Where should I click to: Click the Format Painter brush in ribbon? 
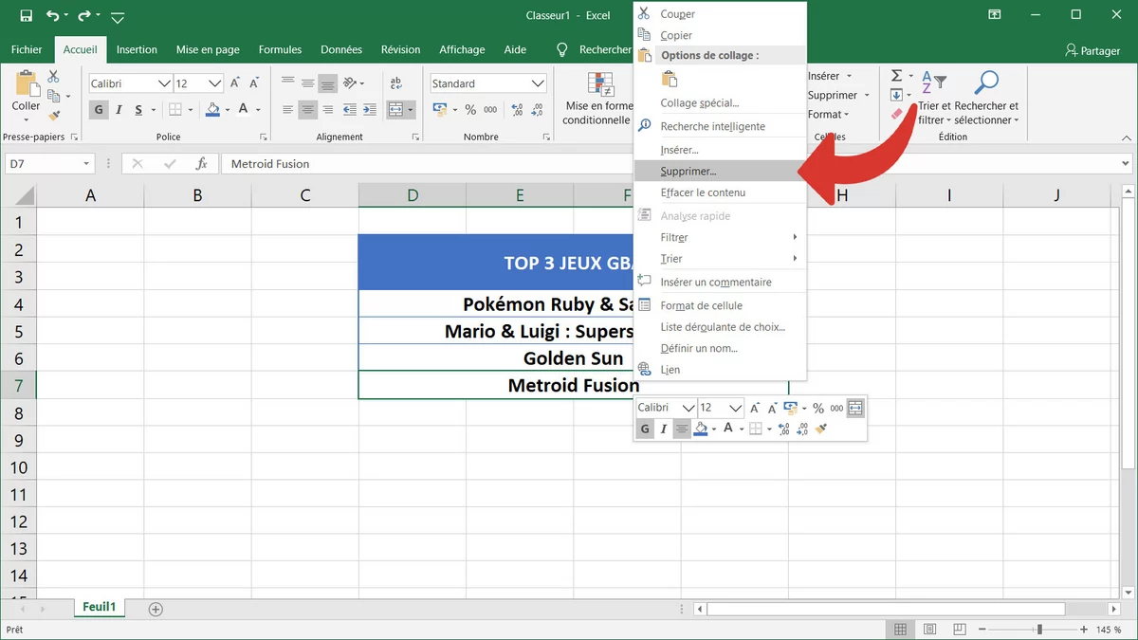53,116
